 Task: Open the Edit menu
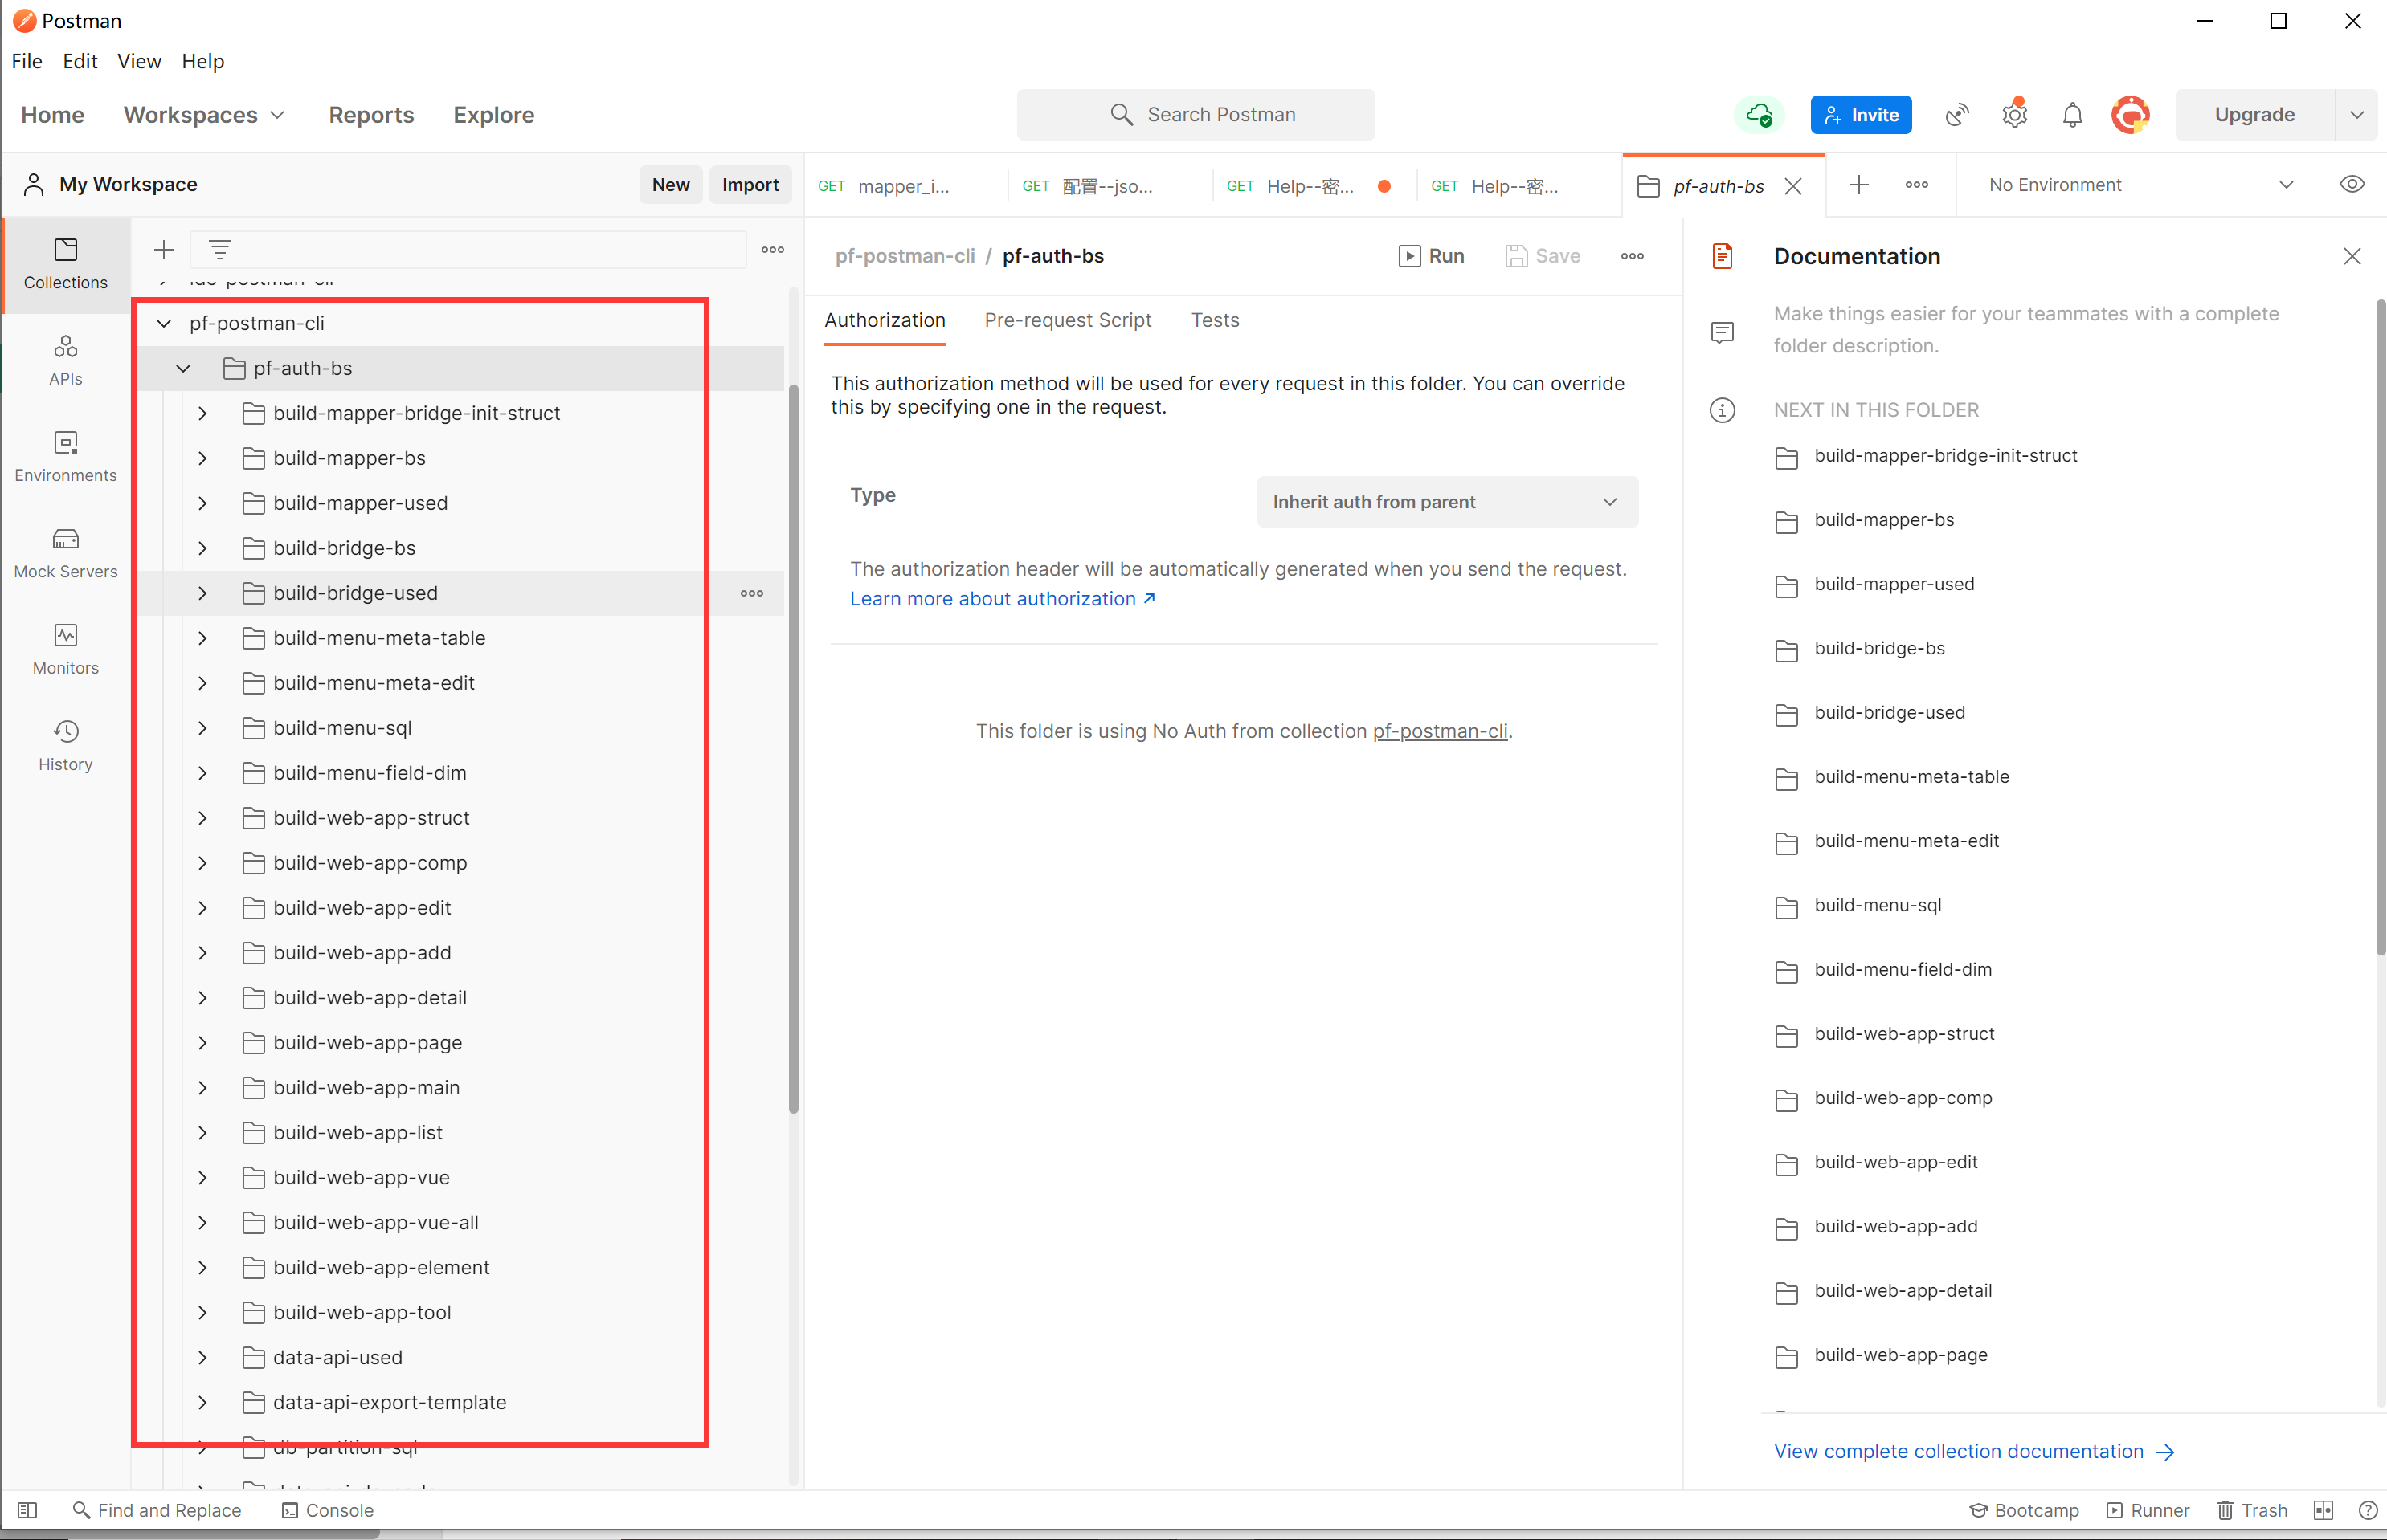click(x=80, y=61)
